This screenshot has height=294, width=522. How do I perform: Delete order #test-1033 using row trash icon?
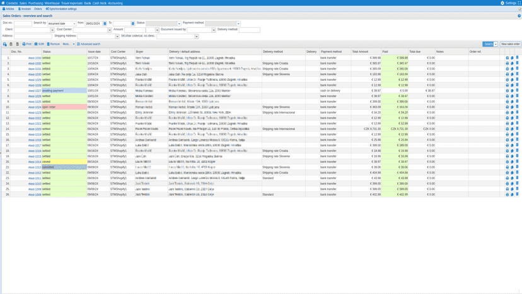(518, 57)
